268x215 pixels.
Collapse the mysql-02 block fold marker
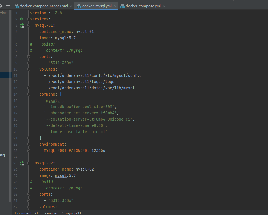click(28, 163)
